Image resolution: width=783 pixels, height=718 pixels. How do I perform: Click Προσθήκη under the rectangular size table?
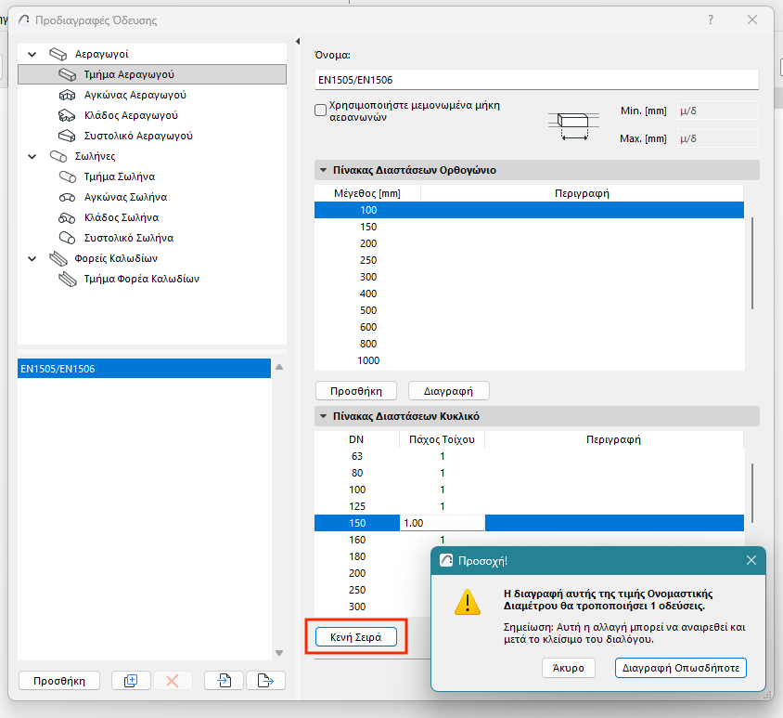(x=356, y=391)
